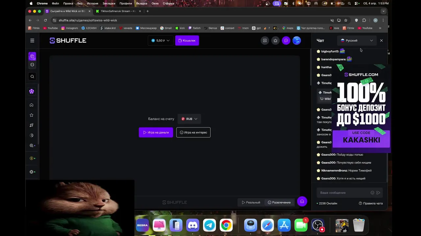Open the История menu
Image resolution: width=421 pixels, height=236 pixels.
pyautogui.click(x=92, y=3)
